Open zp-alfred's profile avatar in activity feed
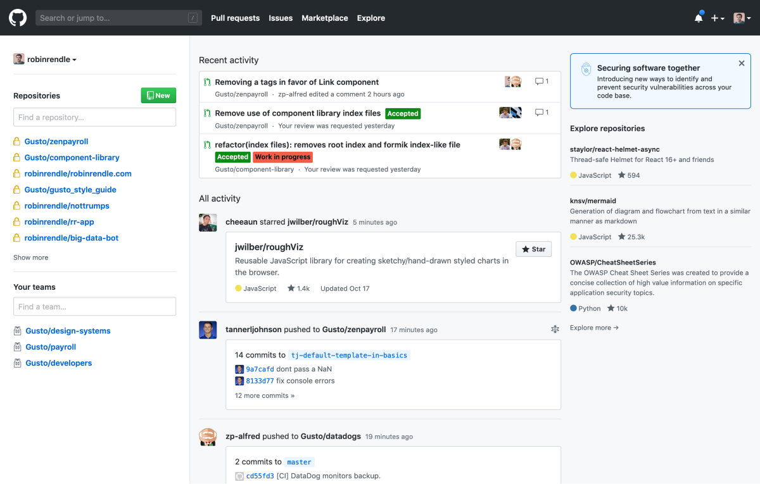This screenshot has width=760, height=484. click(x=208, y=437)
